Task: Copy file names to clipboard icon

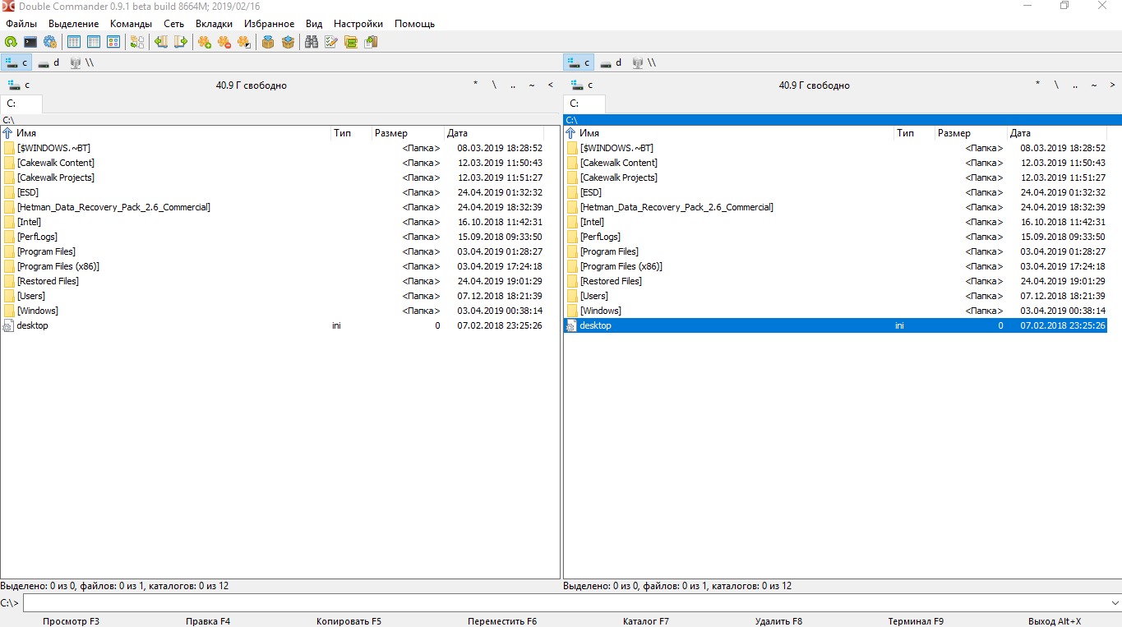Action: coord(371,42)
